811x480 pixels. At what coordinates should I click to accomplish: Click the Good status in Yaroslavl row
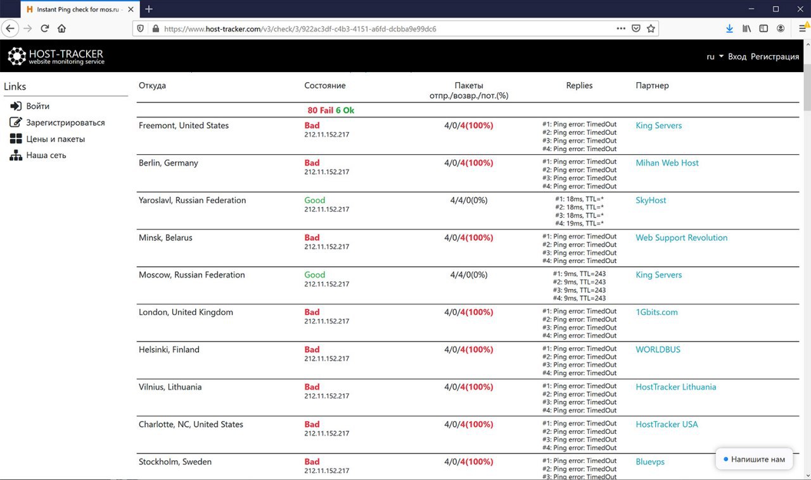(314, 200)
